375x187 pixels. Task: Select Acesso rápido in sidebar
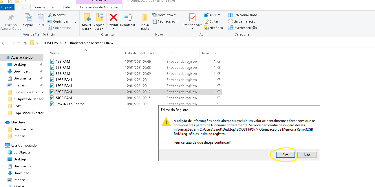pos(22,58)
